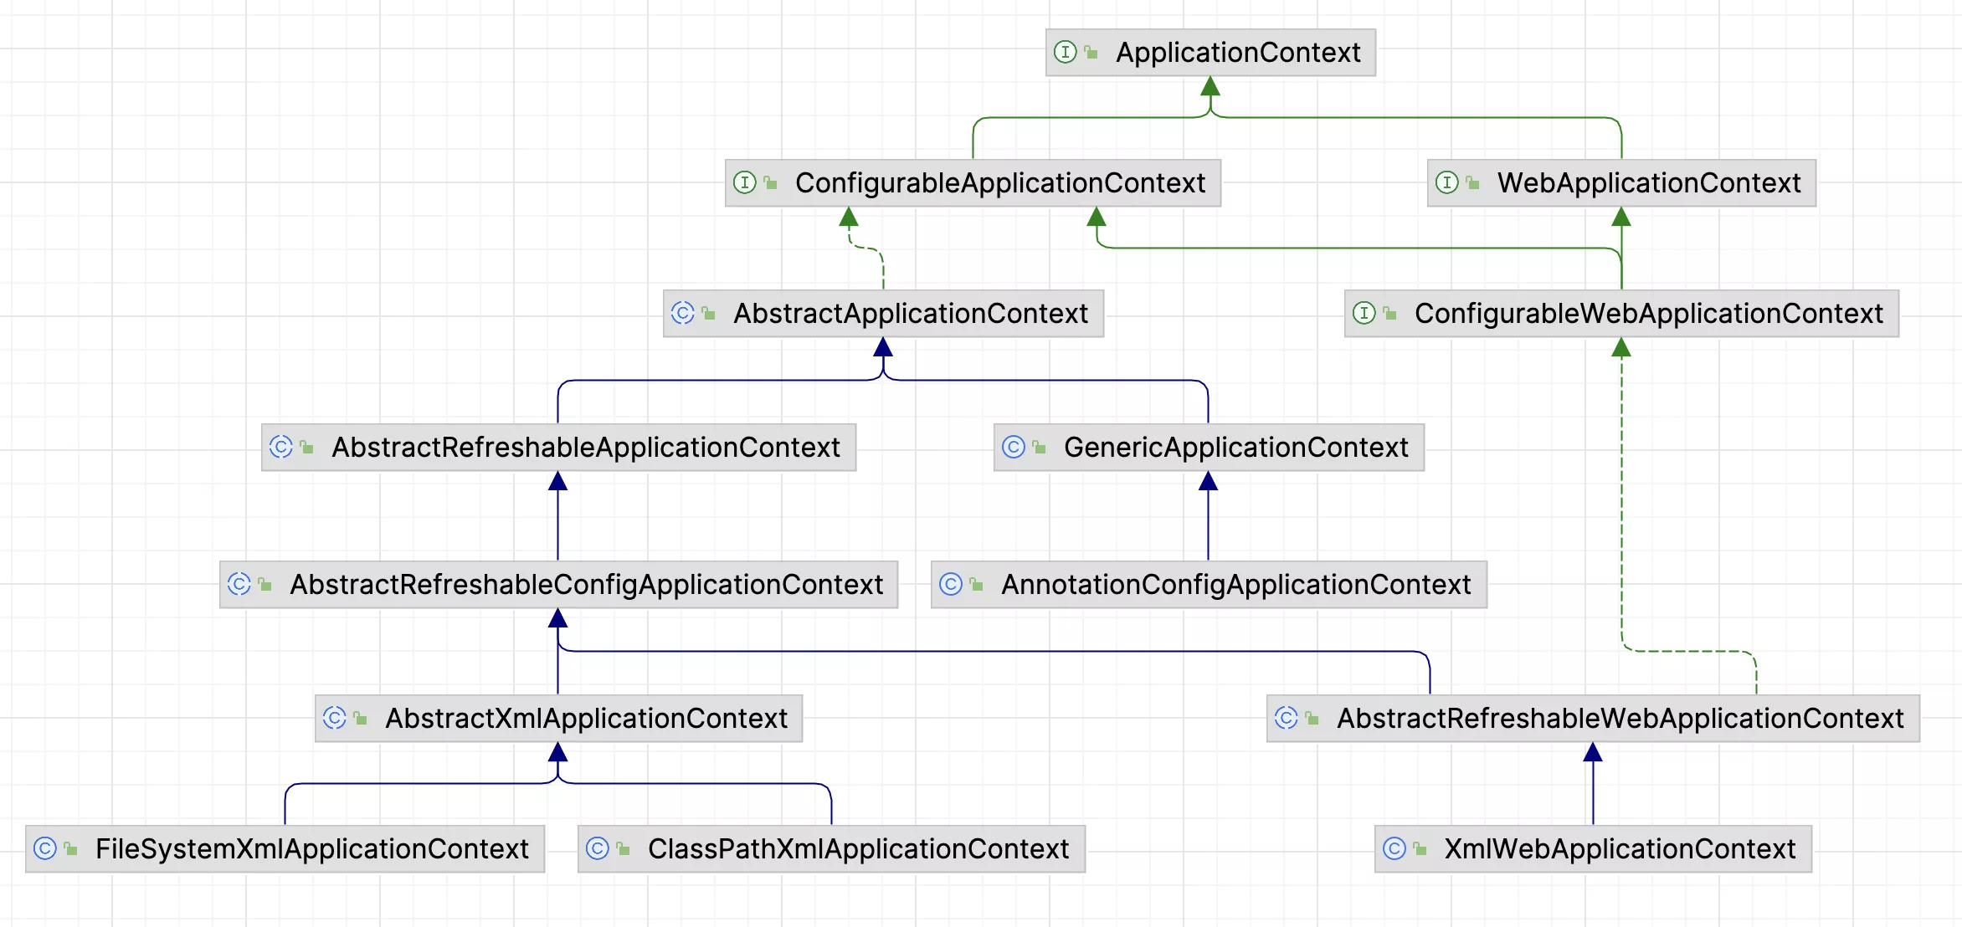Image resolution: width=1962 pixels, height=927 pixels.
Task: Select the XmlWebApplicationContext node label
Action: coord(1620,849)
